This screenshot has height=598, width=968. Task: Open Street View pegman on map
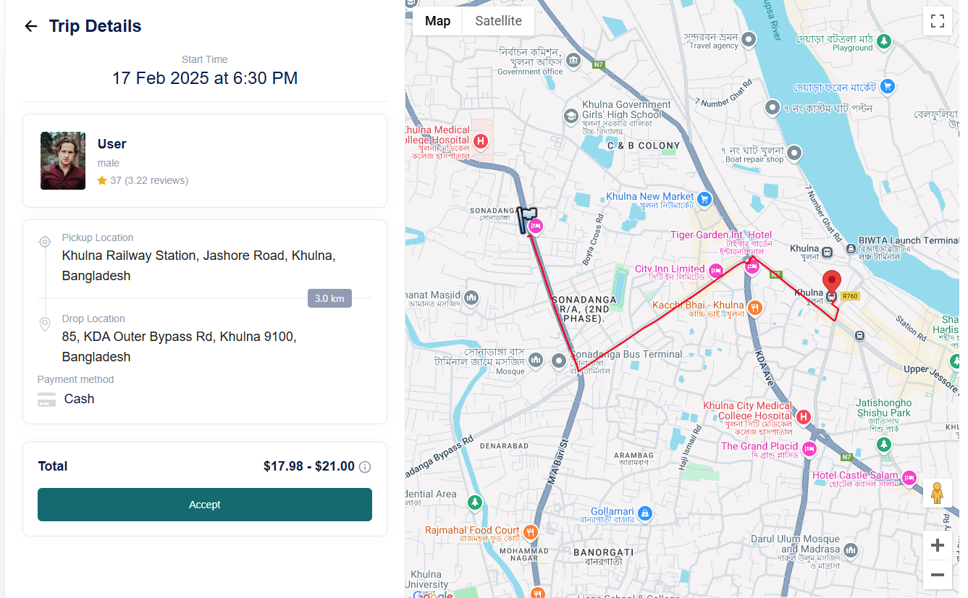(937, 493)
